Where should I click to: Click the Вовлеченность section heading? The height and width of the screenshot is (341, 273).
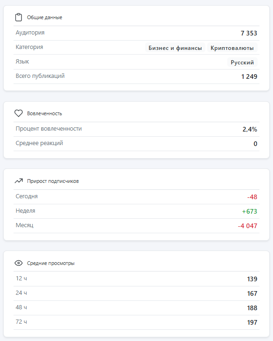[44, 113]
